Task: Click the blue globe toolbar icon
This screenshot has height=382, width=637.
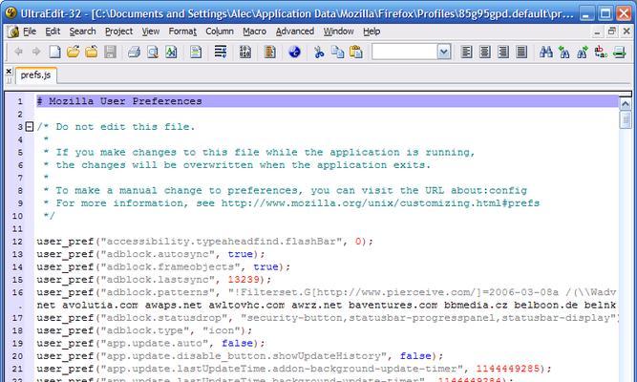Action: click(294, 52)
